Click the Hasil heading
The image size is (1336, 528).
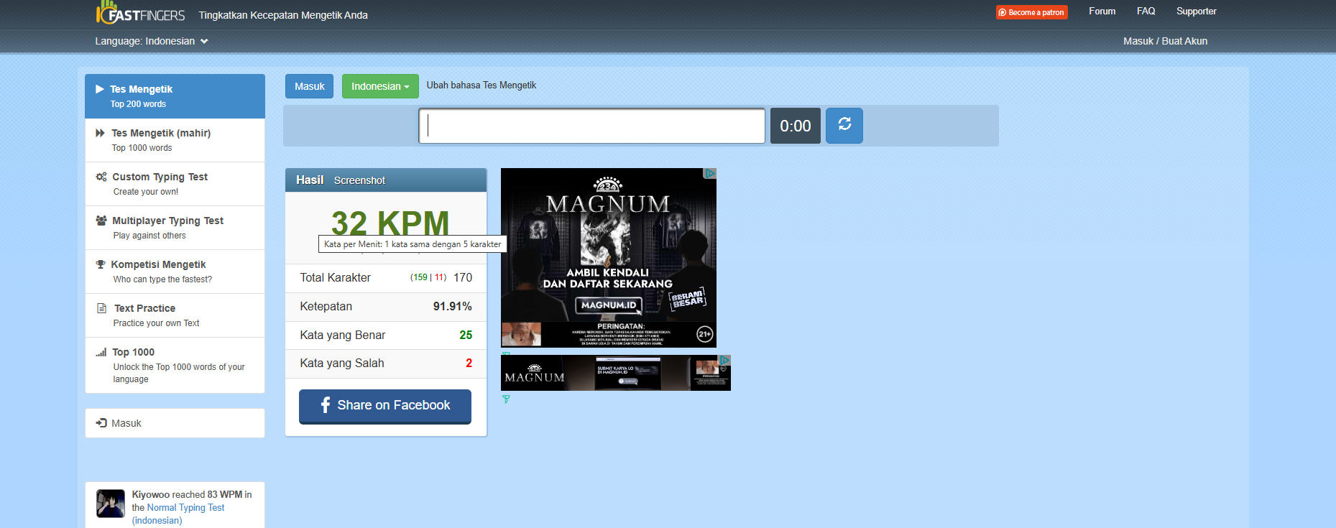[x=310, y=180]
